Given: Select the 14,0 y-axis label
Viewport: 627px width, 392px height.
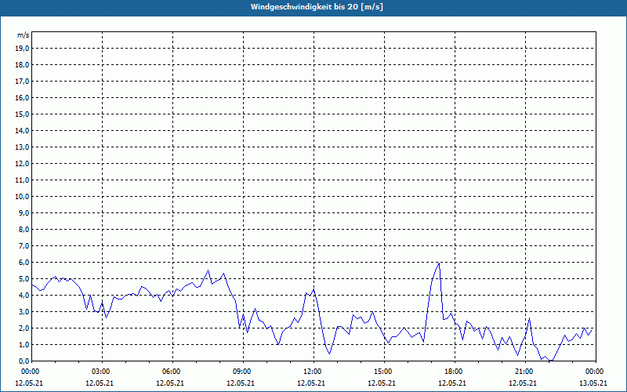Looking at the screenshot, I should pos(22,130).
